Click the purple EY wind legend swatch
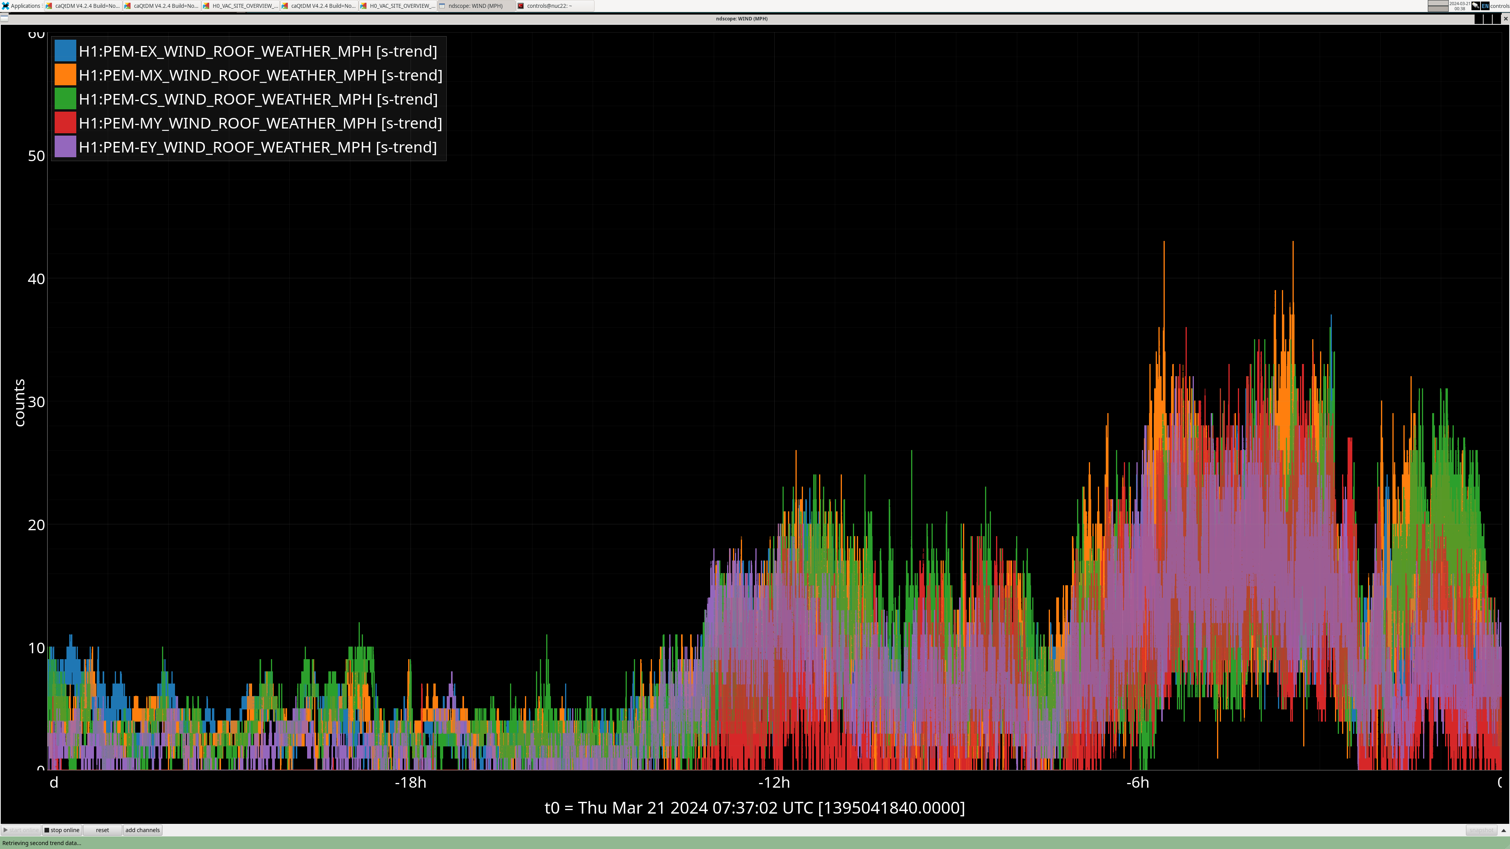Viewport: 1510px width, 849px height. 65,147
